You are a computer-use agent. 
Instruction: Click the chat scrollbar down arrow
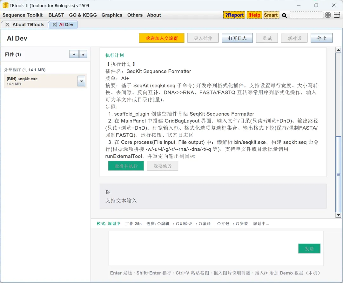(x=338, y=215)
